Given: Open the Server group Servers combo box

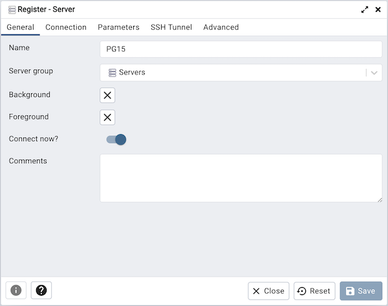Looking at the screenshot, I should coord(241,73).
